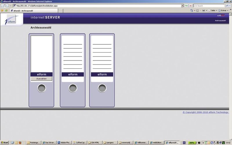The height and width of the screenshot is (145, 232).
Task: Click the Auswählen button on first binder
Action: point(41,79)
